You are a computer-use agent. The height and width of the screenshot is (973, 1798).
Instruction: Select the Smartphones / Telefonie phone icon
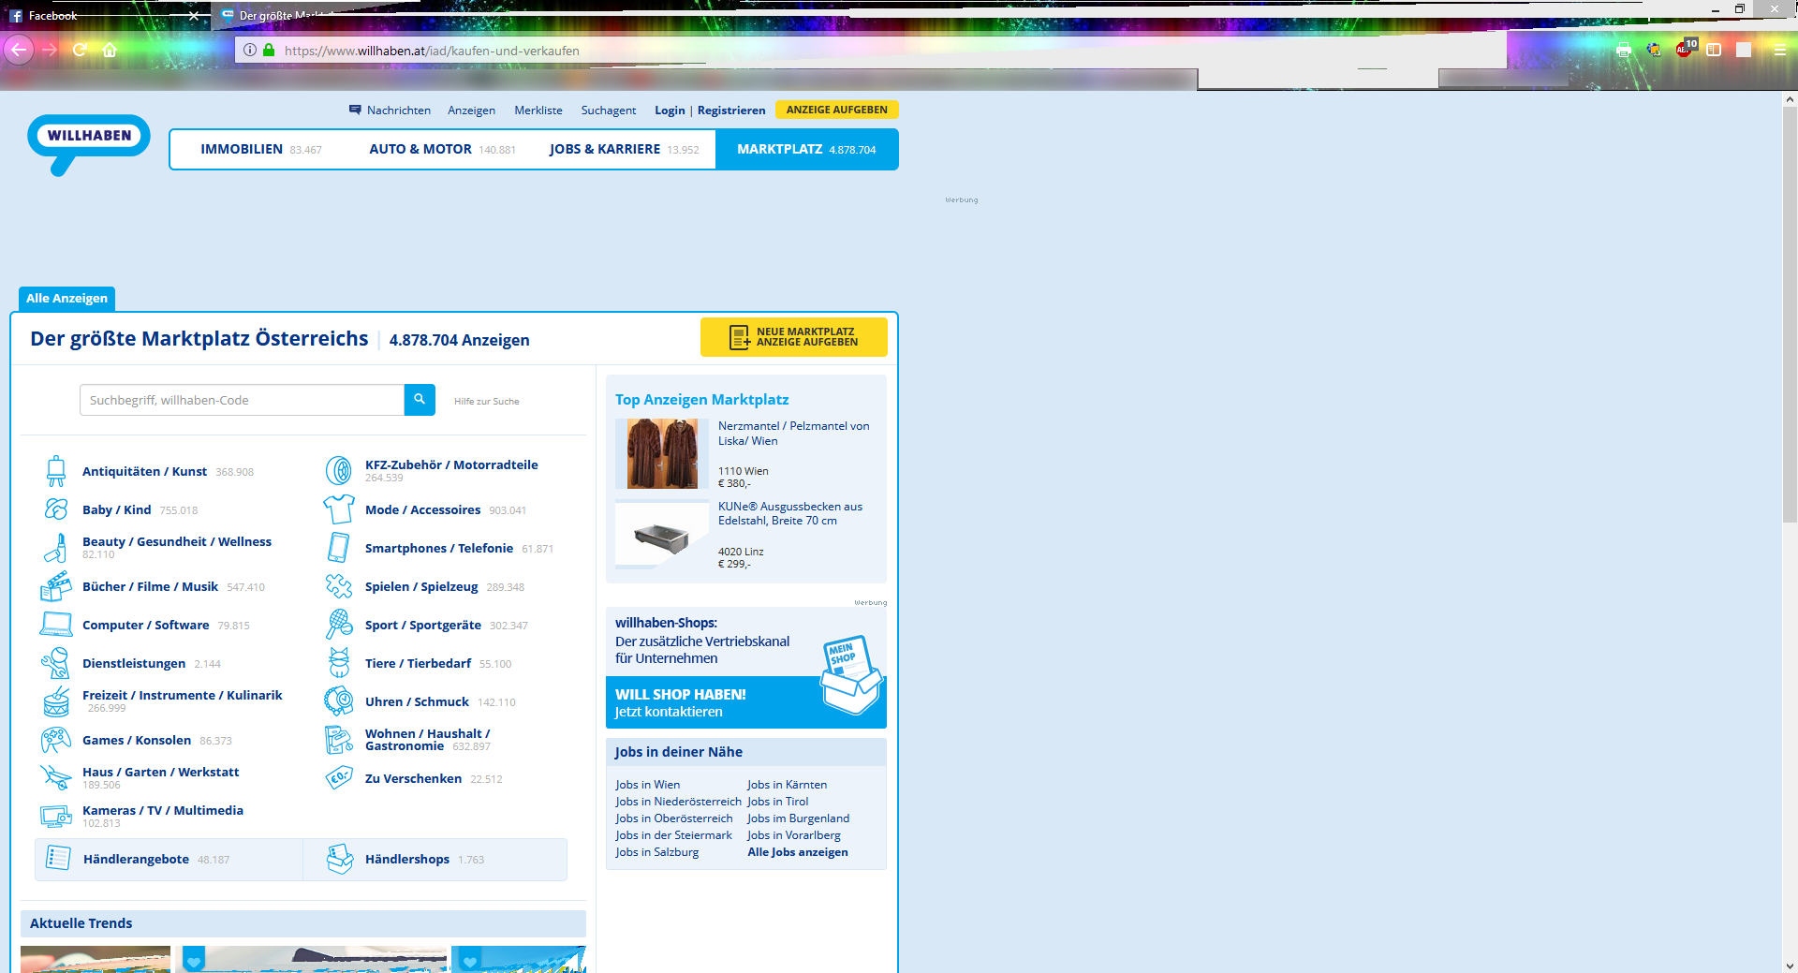[x=339, y=548]
